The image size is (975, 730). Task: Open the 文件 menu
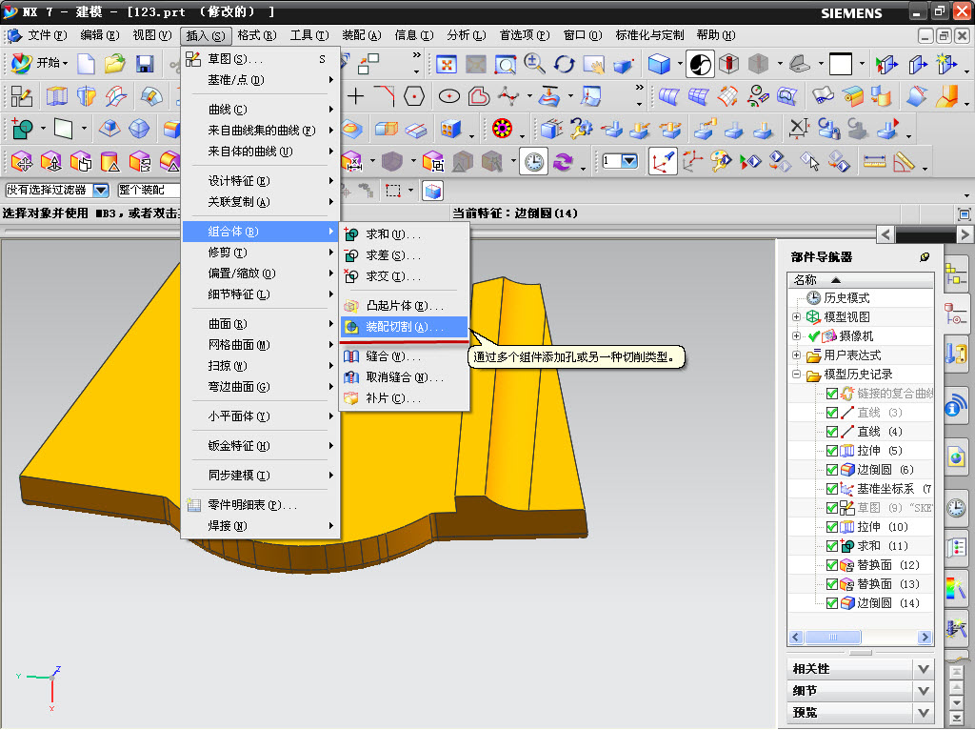(x=48, y=35)
